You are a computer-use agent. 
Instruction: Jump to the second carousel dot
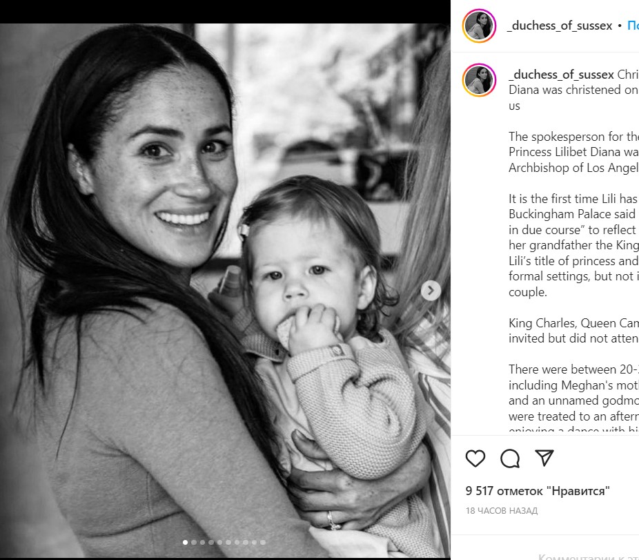(x=194, y=543)
